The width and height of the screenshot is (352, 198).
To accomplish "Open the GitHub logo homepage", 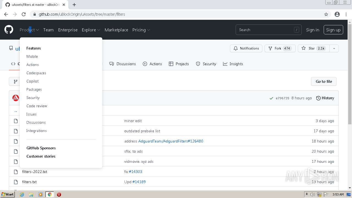I will pos(9,30).
